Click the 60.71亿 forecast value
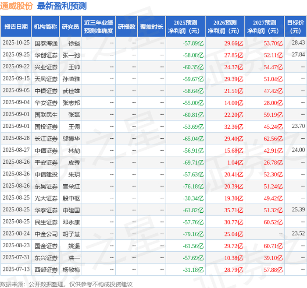This screenshot has width=307, height=288. [273, 246]
